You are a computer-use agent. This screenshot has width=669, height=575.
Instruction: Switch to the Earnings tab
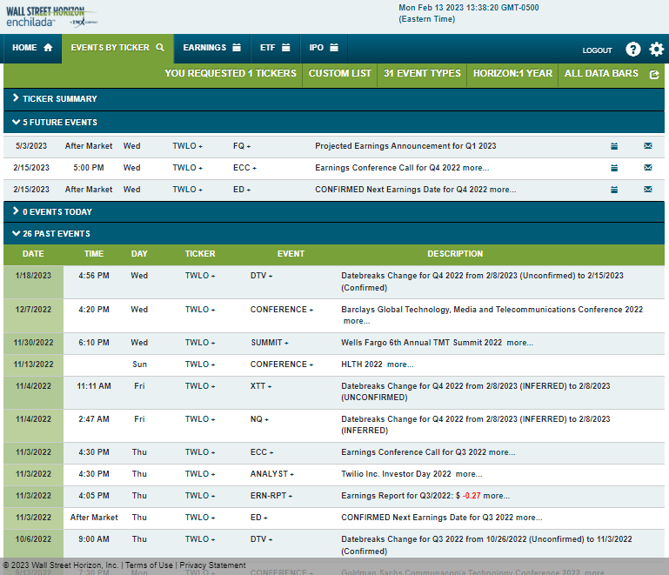click(x=212, y=48)
